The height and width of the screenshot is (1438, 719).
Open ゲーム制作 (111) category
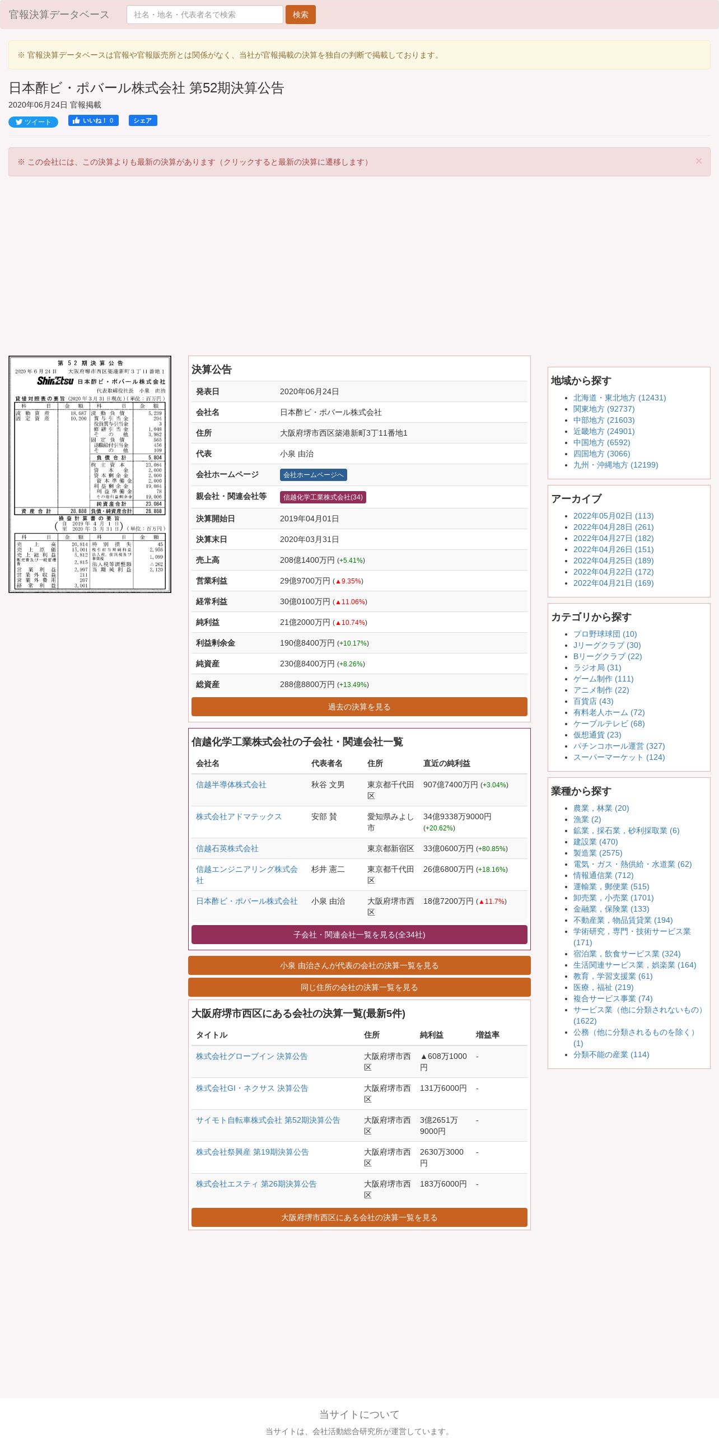(x=603, y=679)
